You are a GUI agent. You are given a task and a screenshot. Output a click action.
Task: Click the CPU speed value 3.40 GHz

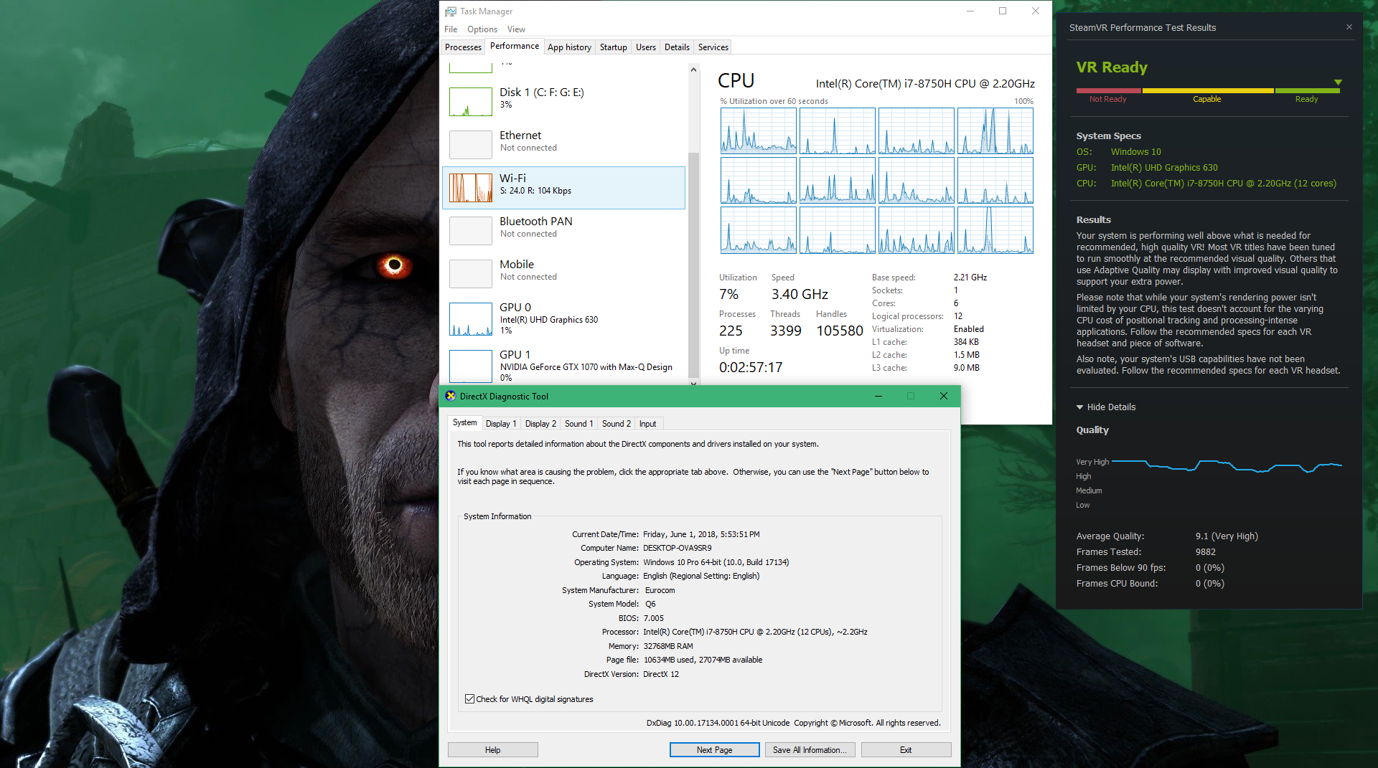[x=800, y=294]
